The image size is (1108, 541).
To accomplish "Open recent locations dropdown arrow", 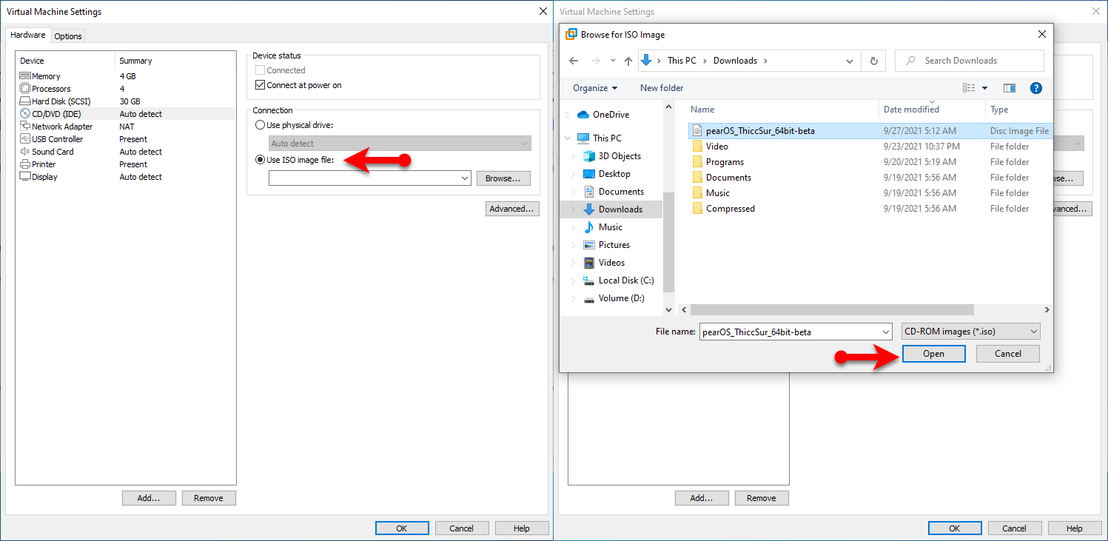I will (x=613, y=61).
